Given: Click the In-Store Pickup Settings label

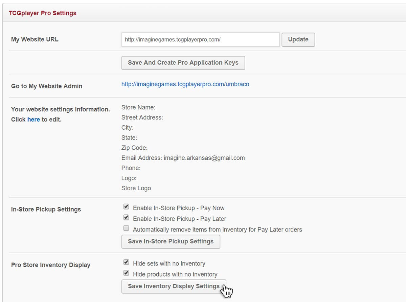Looking at the screenshot, I should [46, 210].
